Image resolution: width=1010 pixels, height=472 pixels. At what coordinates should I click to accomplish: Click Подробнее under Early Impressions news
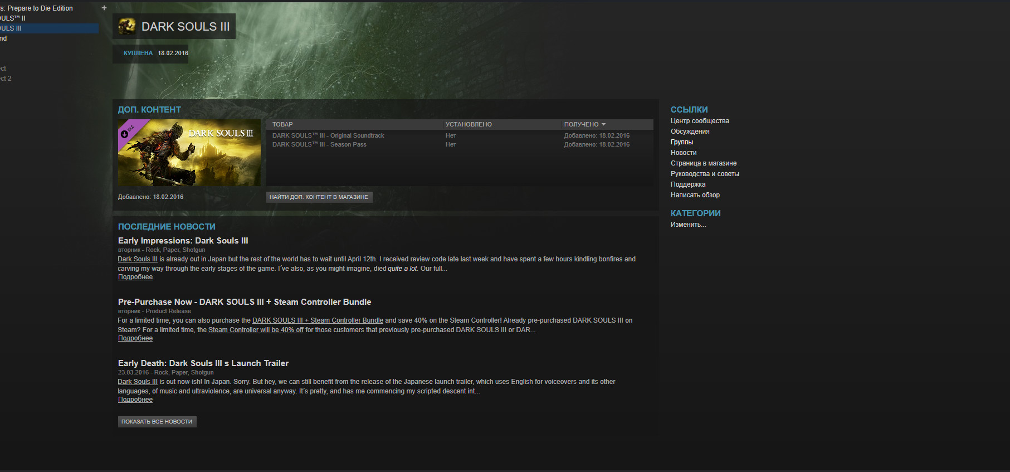click(x=135, y=277)
